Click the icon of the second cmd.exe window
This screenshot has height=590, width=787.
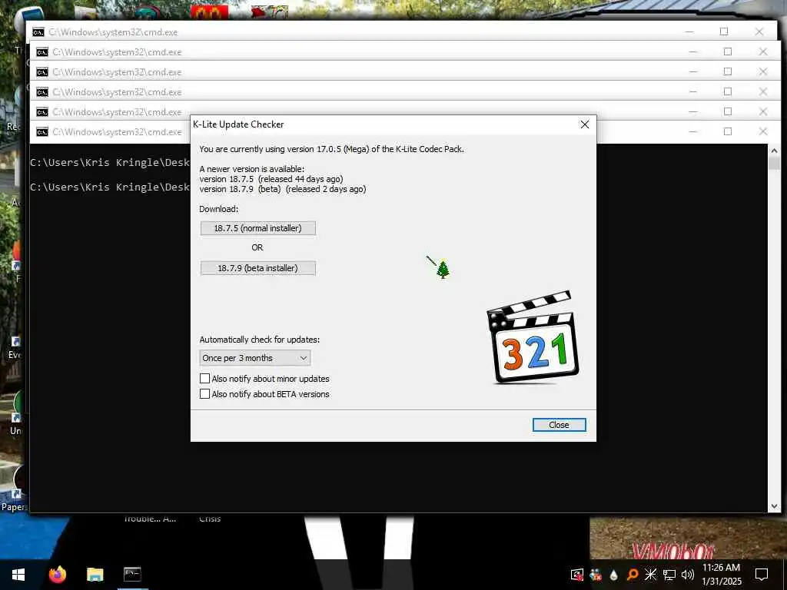tap(42, 52)
